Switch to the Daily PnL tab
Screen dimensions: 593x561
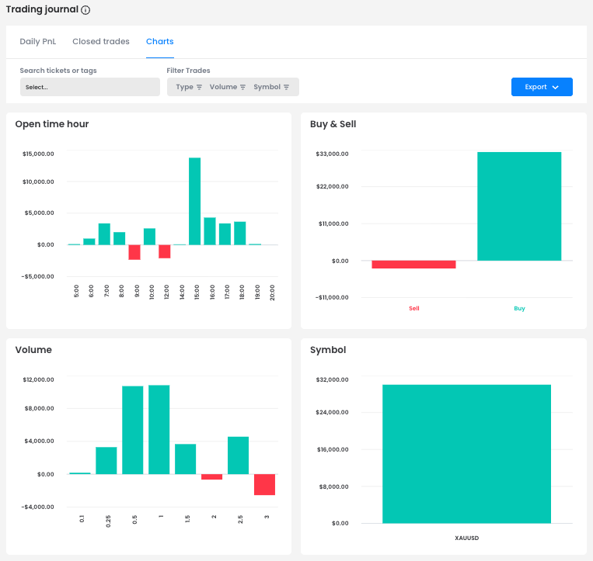click(x=40, y=42)
